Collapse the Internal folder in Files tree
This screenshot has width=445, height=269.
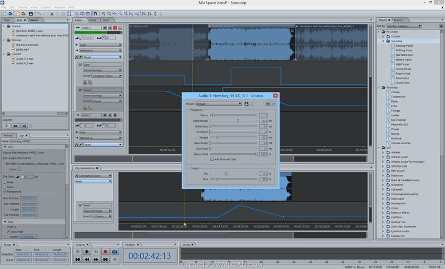click(4, 26)
